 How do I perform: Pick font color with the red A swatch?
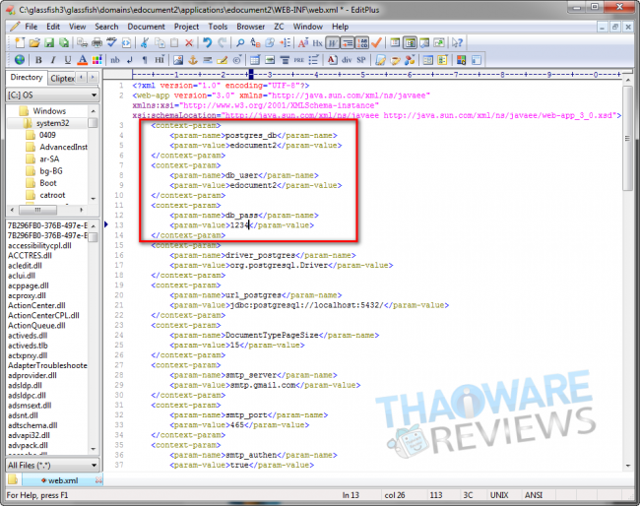tap(83, 60)
